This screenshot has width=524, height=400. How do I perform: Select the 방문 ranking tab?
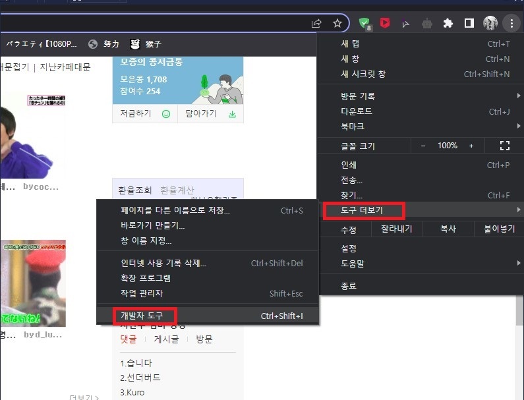point(204,339)
